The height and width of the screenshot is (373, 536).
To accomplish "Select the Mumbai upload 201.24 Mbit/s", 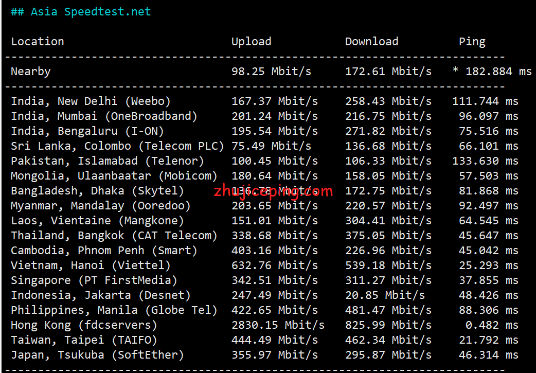I will [275, 116].
